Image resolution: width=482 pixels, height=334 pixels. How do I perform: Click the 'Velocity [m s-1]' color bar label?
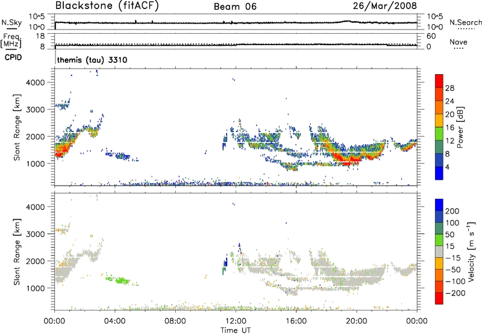point(471,251)
